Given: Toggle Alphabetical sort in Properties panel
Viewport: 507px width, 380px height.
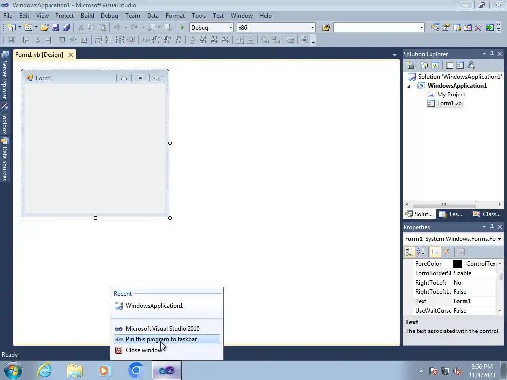Looking at the screenshot, I should pos(420,252).
